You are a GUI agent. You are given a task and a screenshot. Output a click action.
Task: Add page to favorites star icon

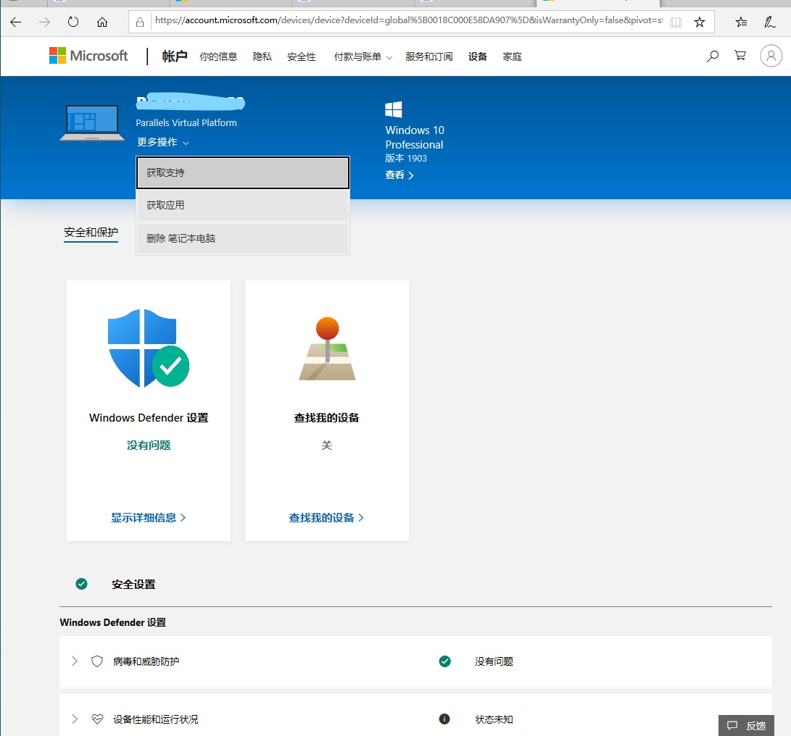699,22
